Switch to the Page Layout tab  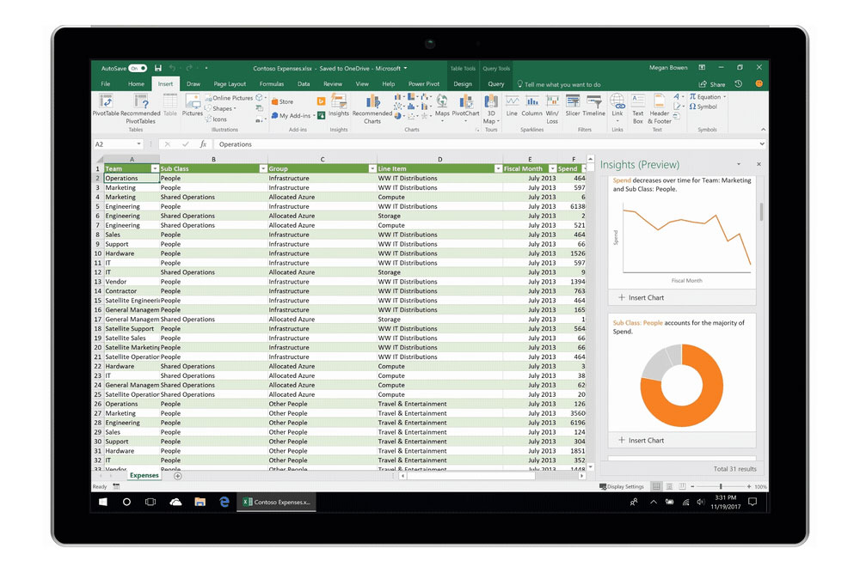coord(230,84)
